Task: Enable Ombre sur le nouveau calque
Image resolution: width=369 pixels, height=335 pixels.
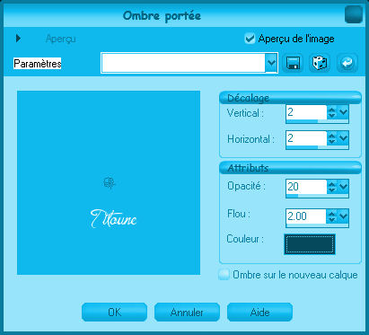Action: [x=224, y=275]
